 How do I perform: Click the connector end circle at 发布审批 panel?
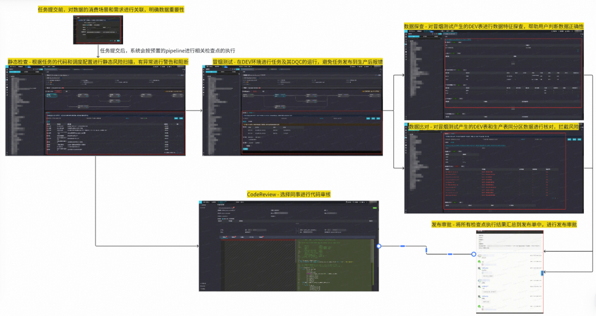click(x=473, y=254)
